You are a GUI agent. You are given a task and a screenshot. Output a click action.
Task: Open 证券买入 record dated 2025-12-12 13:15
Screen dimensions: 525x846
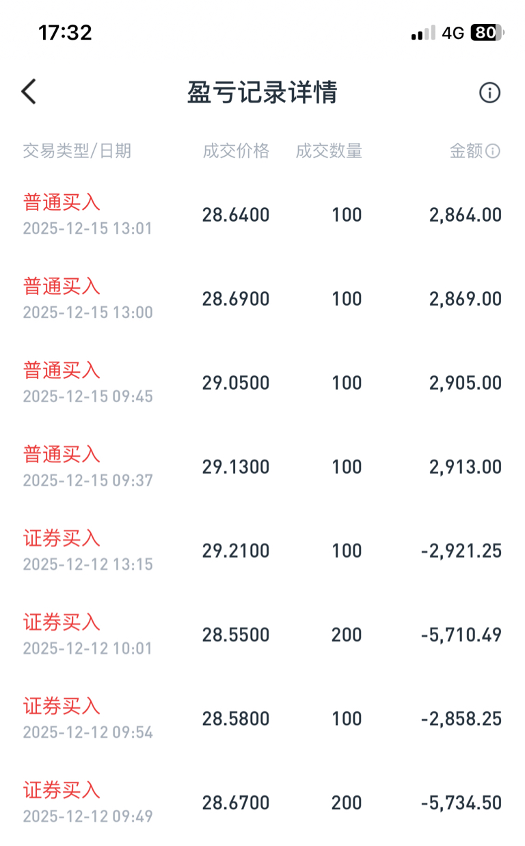pos(262,551)
